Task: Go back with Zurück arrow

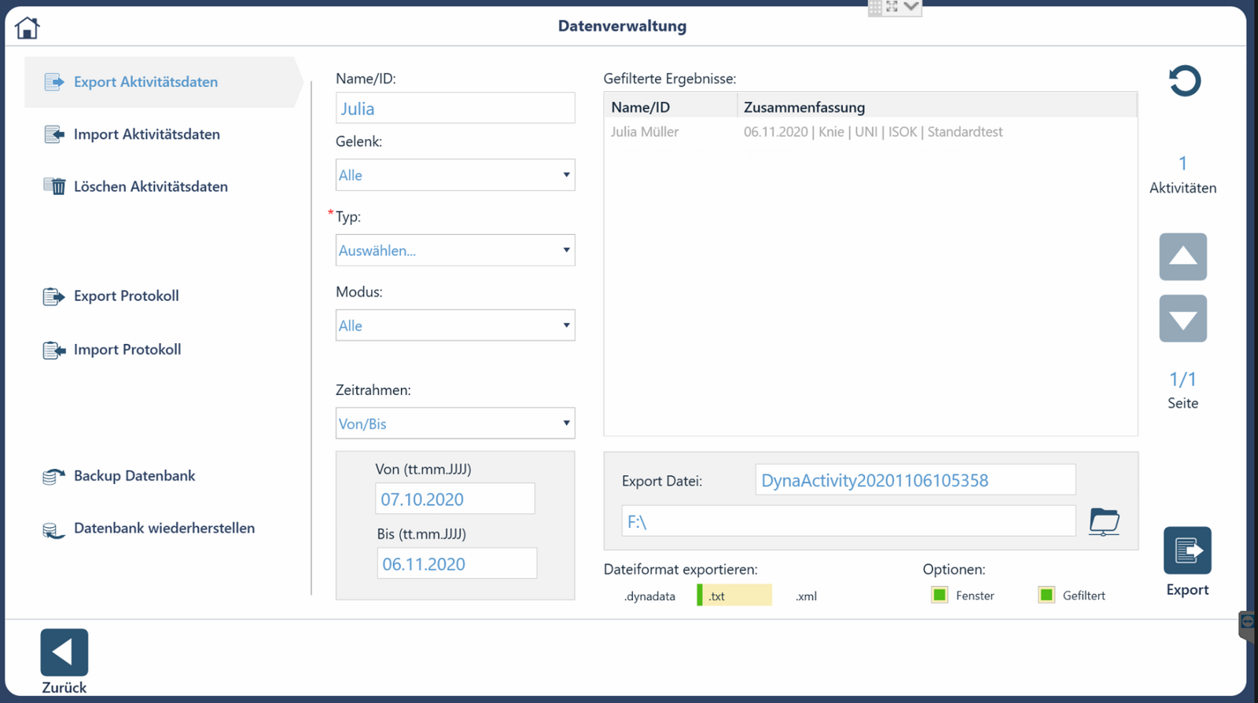Action: click(64, 652)
